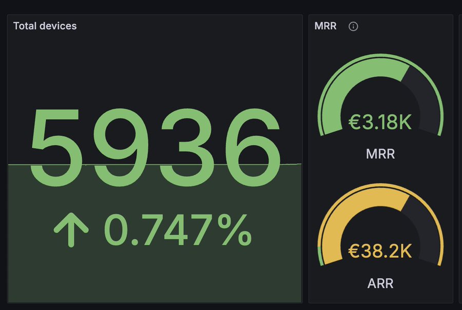Select the €3.18K gauge value

[380, 122]
